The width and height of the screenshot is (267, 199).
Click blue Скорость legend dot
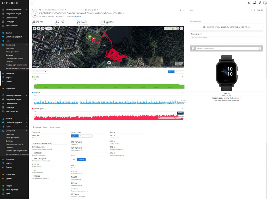click(x=32, y=92)
